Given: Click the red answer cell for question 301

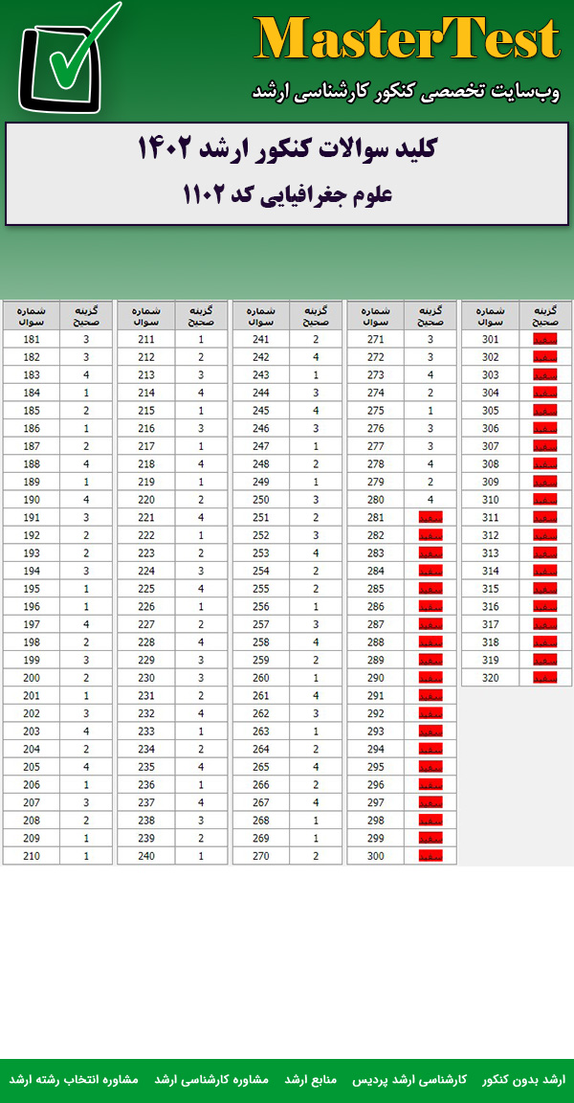Looking at the screenshot, I should pyautogui.click(x=545, y=339).
